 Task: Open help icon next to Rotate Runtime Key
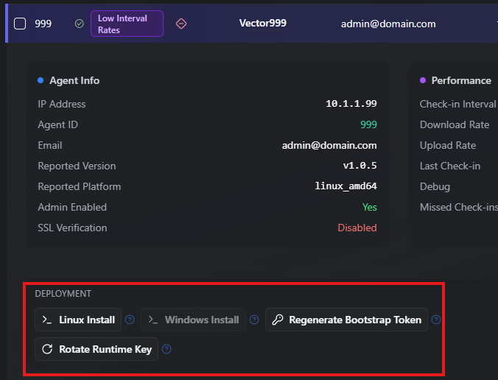(x=166, y=349)
